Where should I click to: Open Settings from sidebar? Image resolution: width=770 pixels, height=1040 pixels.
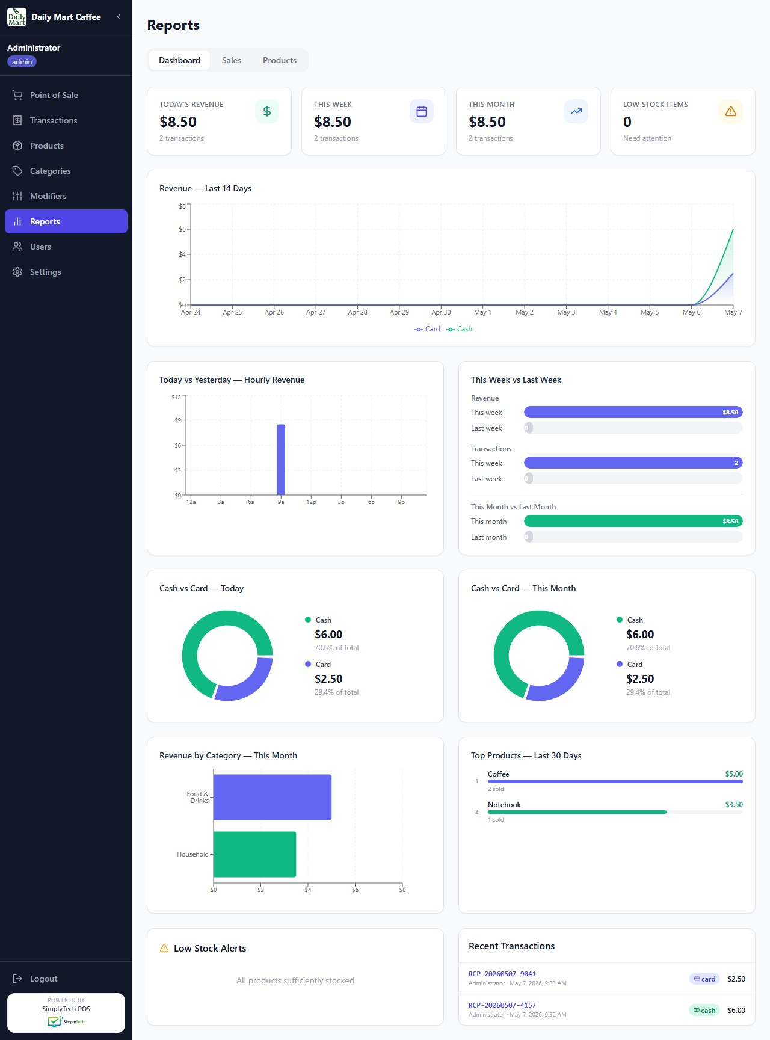pos(66,272)
